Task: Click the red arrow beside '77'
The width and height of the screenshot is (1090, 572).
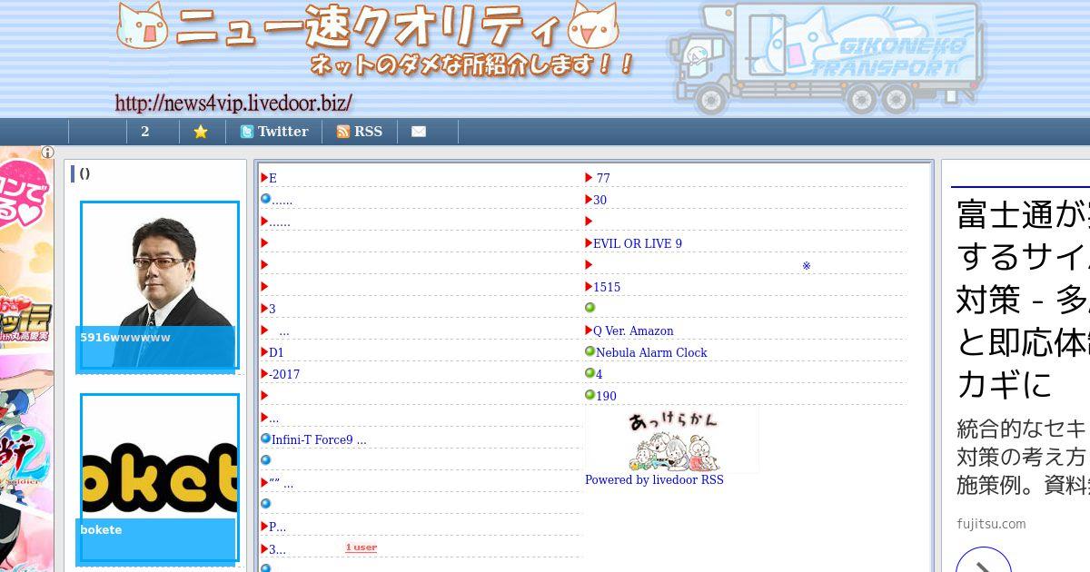Action: tap(589, 178)
